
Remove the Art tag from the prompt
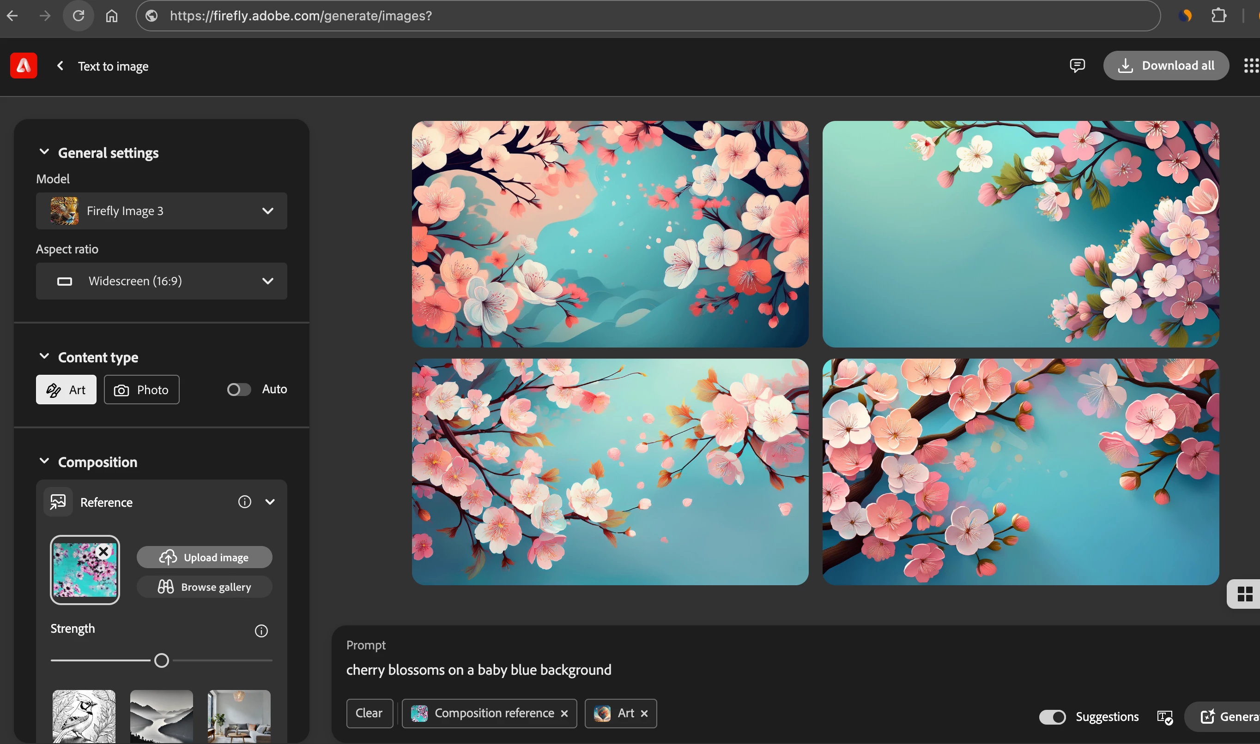click(644, 714)
